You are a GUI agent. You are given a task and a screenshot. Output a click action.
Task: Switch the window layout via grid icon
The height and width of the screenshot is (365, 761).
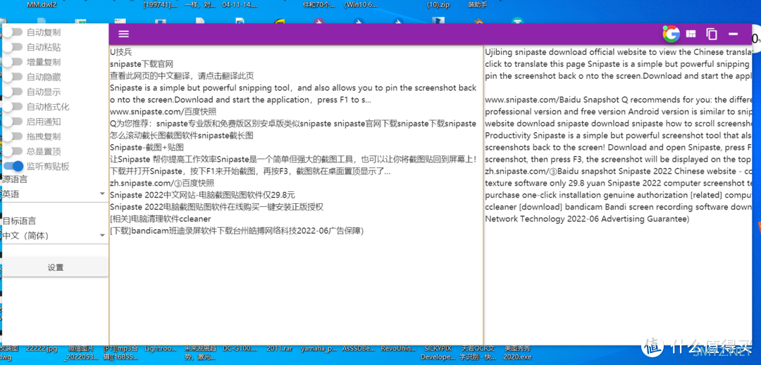click(x=691, y=34)
